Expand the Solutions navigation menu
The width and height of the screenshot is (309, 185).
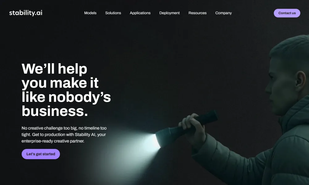coord(113,13)
